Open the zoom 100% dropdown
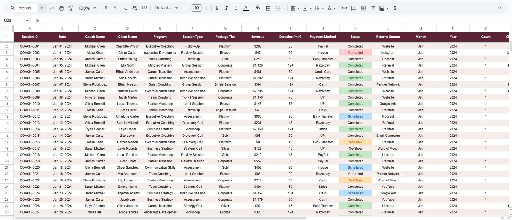Image resolution: width=512 pixels, height=220 pixels. pyautogui.click(x=87, y=8)
